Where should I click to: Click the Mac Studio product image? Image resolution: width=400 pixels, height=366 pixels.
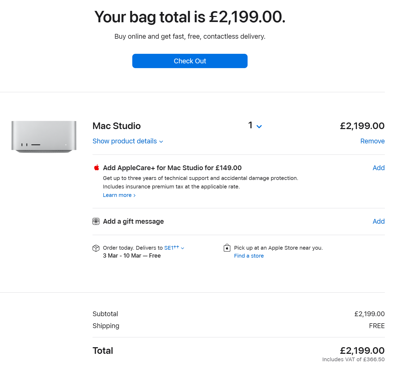tap(44, 137)
